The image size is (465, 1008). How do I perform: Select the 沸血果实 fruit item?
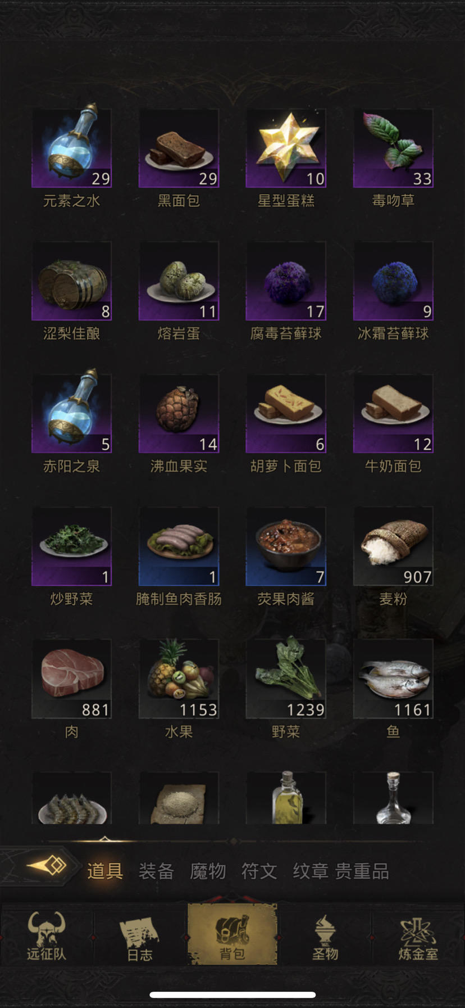click(x=179, y=414)
